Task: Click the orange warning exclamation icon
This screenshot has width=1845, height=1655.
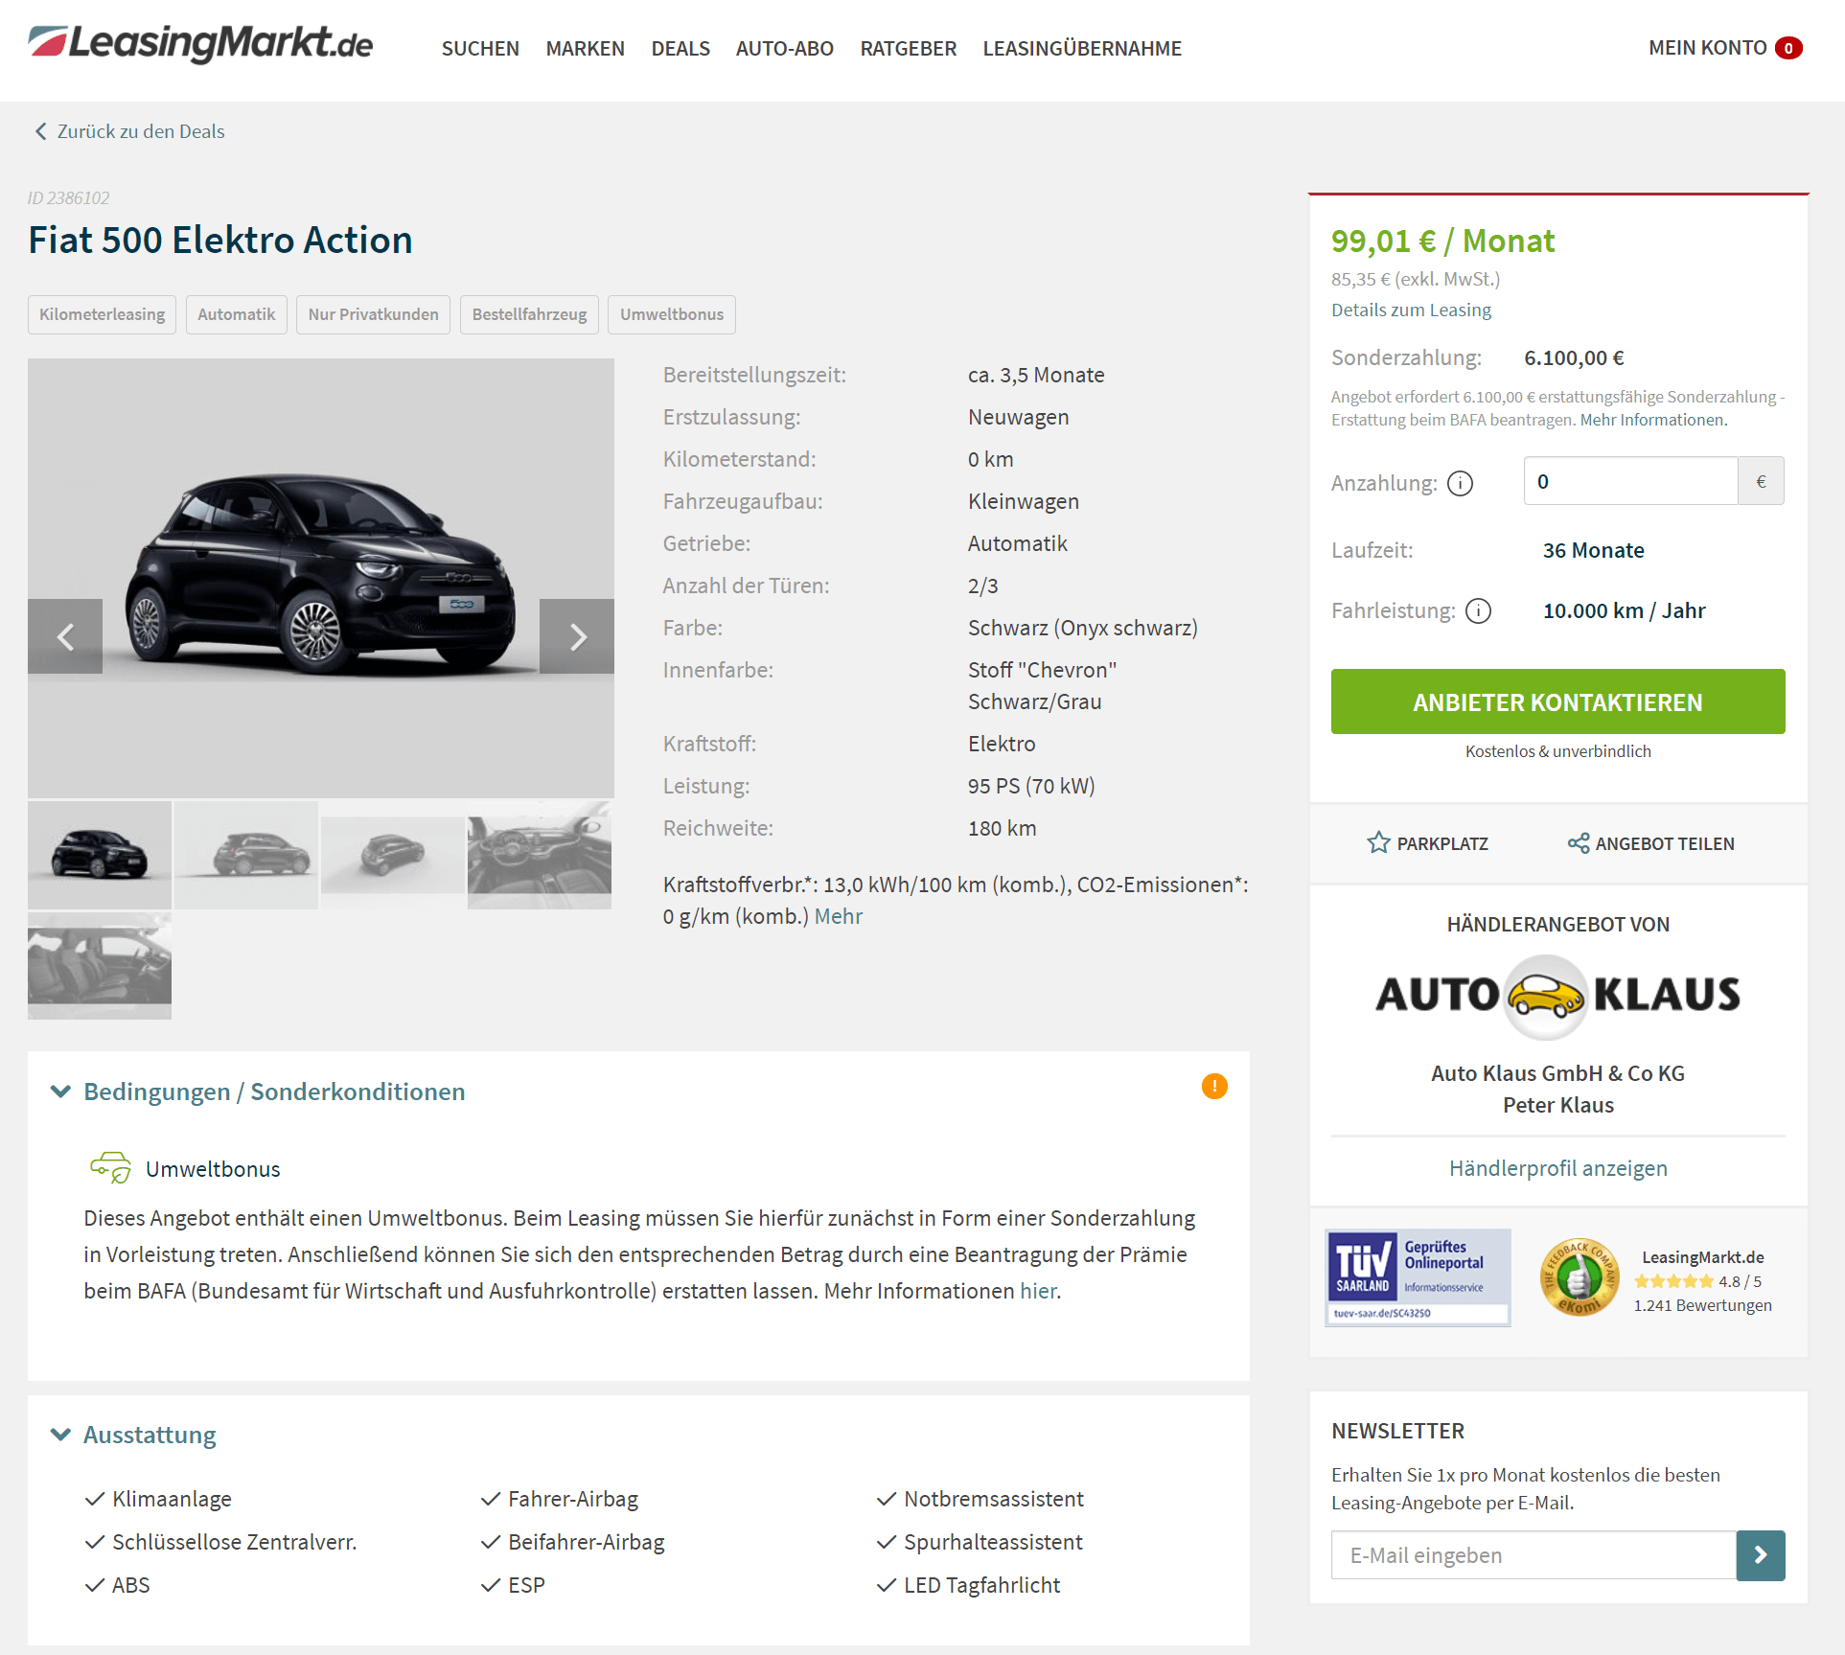Action: coord(1214,1086)
